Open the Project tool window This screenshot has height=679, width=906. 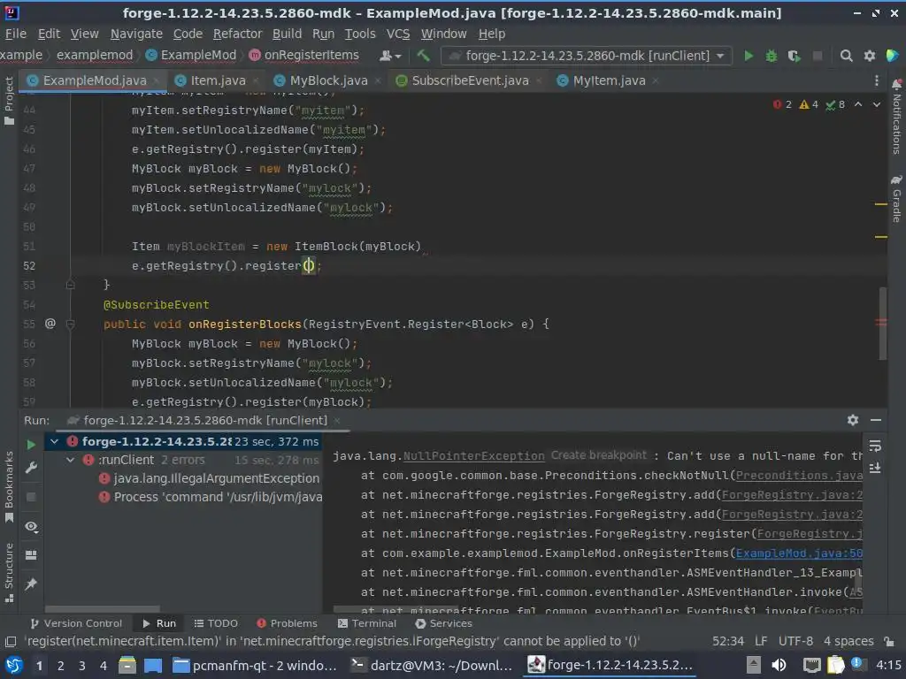[x=9, y=101]
